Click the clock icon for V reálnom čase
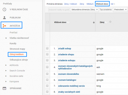128x95 pixels. [4, 9]
